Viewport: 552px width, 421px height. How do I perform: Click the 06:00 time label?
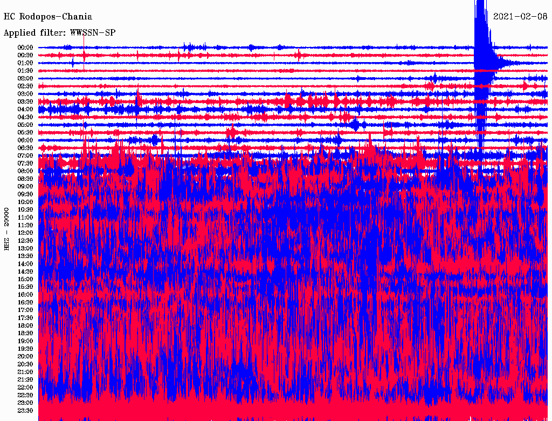click(x=25, y=140)
